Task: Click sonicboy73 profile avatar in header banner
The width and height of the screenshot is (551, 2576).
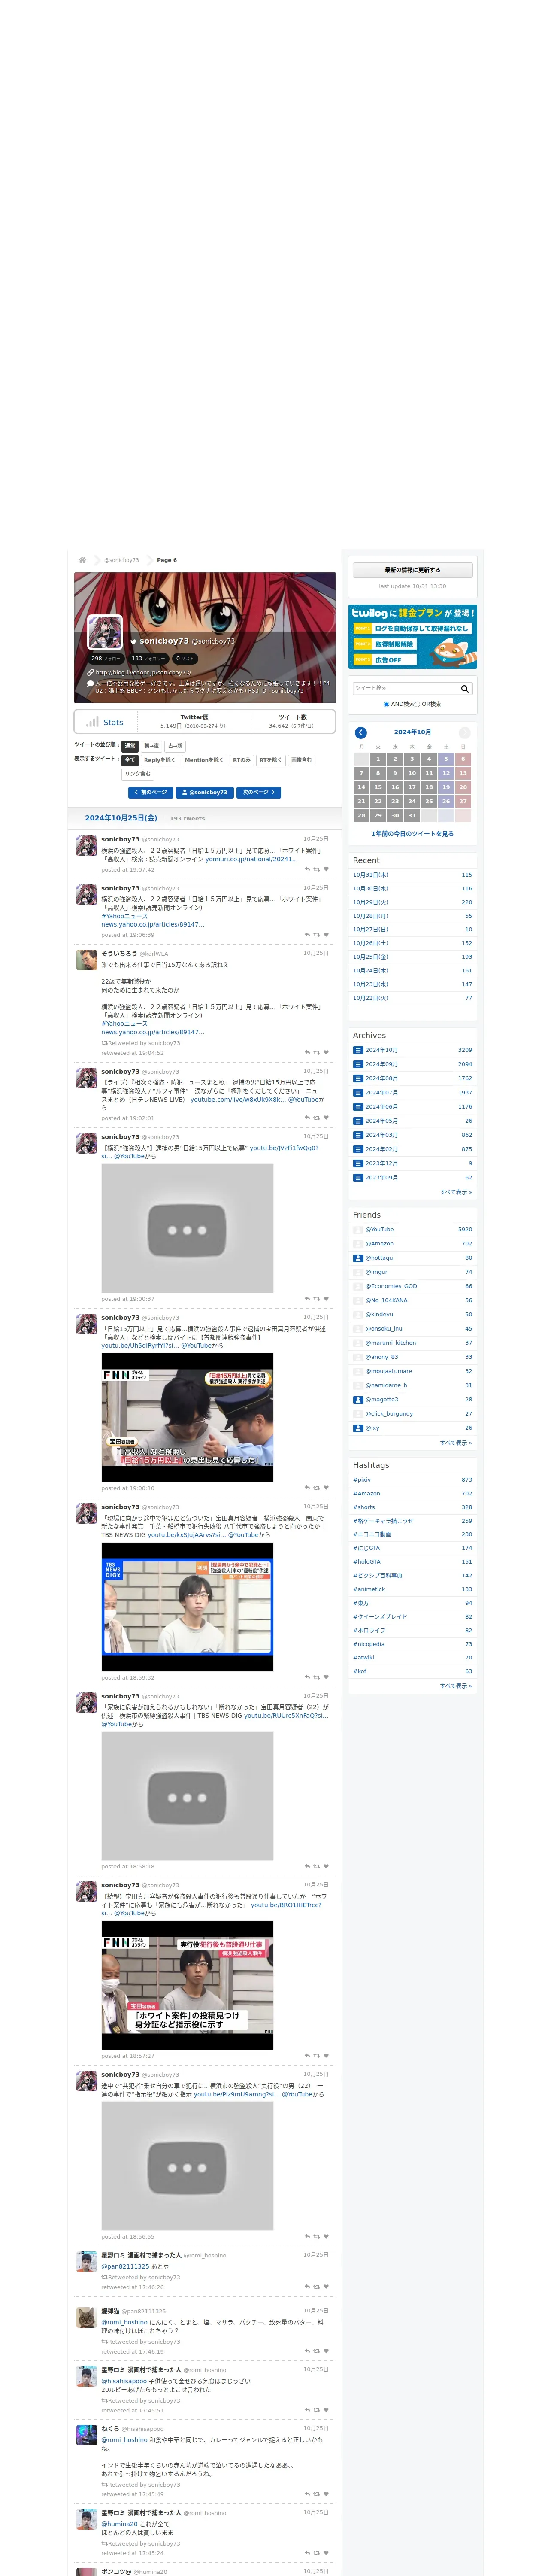Action: click(x=105, y=632)
